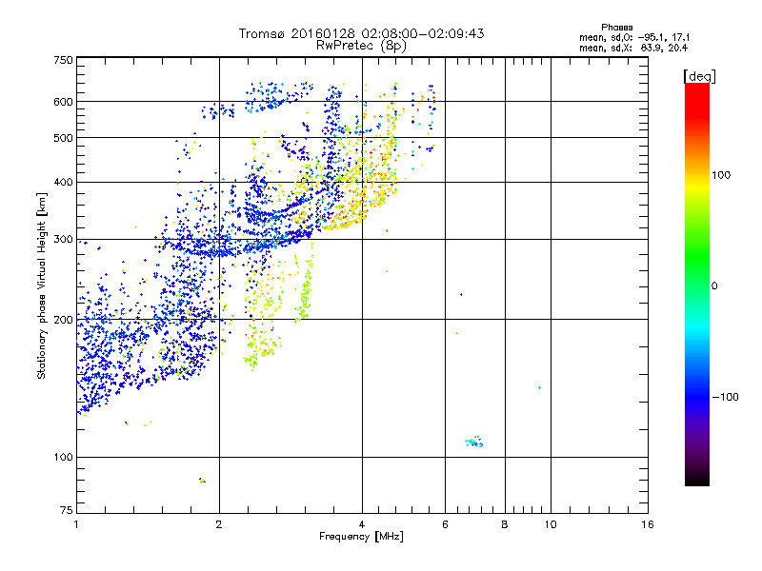Image resolution: width=762 pixels, height=571 pixels.
Task: Select the 'mean, sd,X: 83.9, 20.4' statistics line
Action: point(633,48)
